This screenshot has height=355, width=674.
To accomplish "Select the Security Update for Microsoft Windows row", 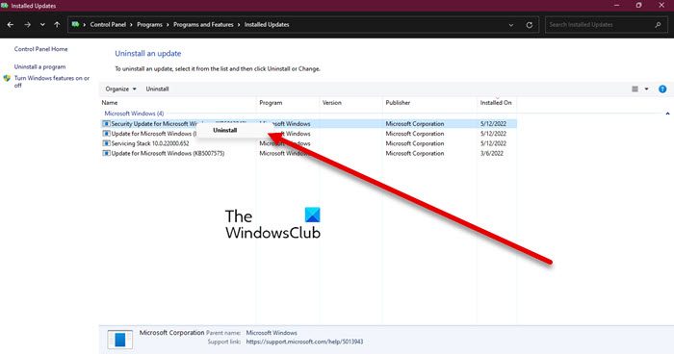I will (309, 124).
